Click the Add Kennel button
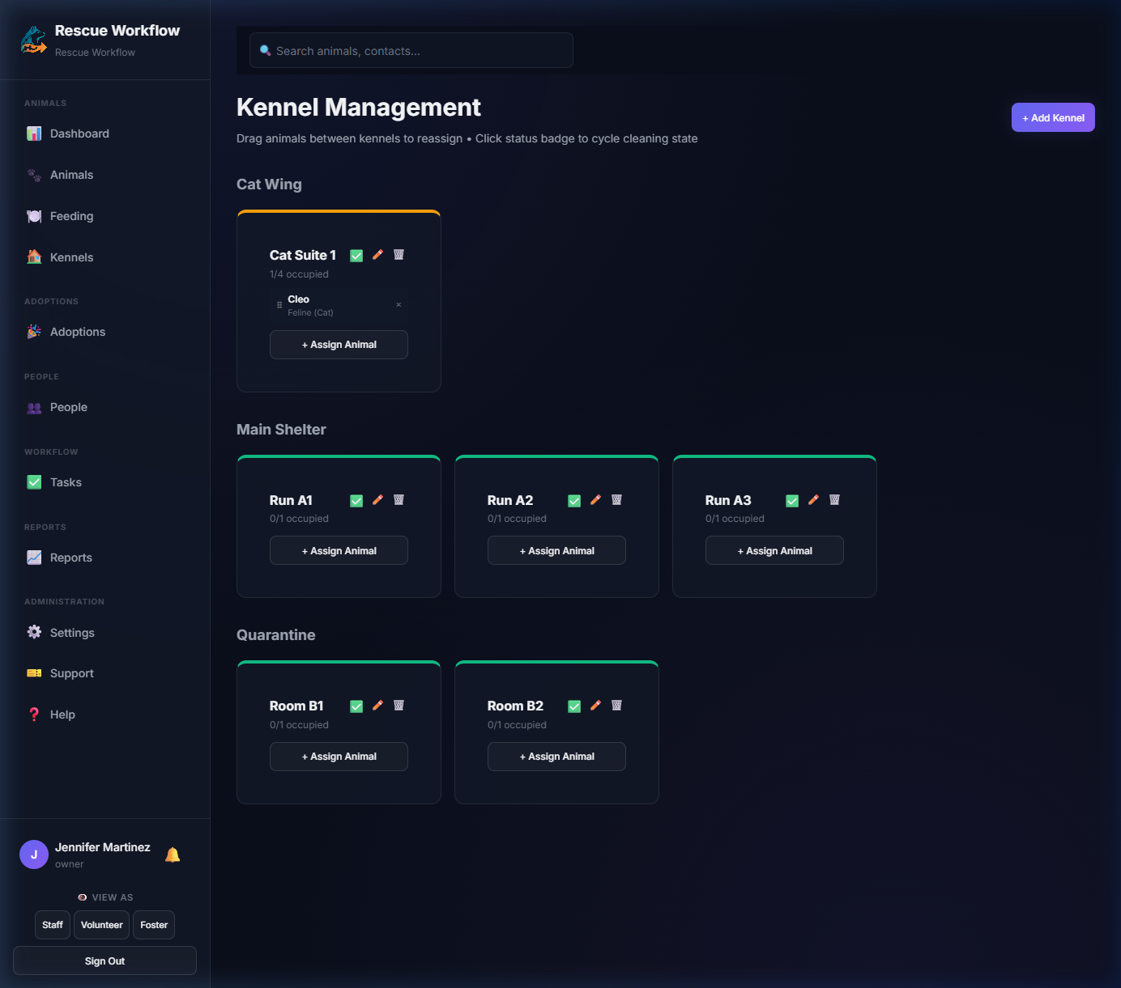The image size is (1121, 988). pos(1053,117)
